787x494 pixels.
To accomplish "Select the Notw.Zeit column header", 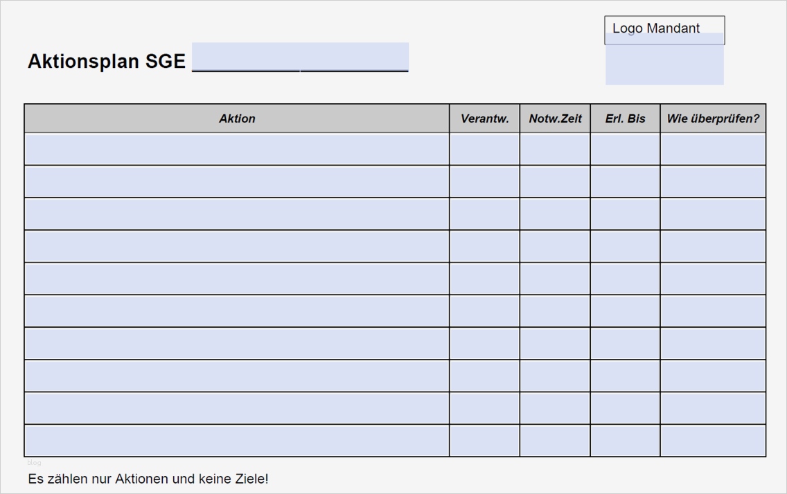I will pos(555,118).
